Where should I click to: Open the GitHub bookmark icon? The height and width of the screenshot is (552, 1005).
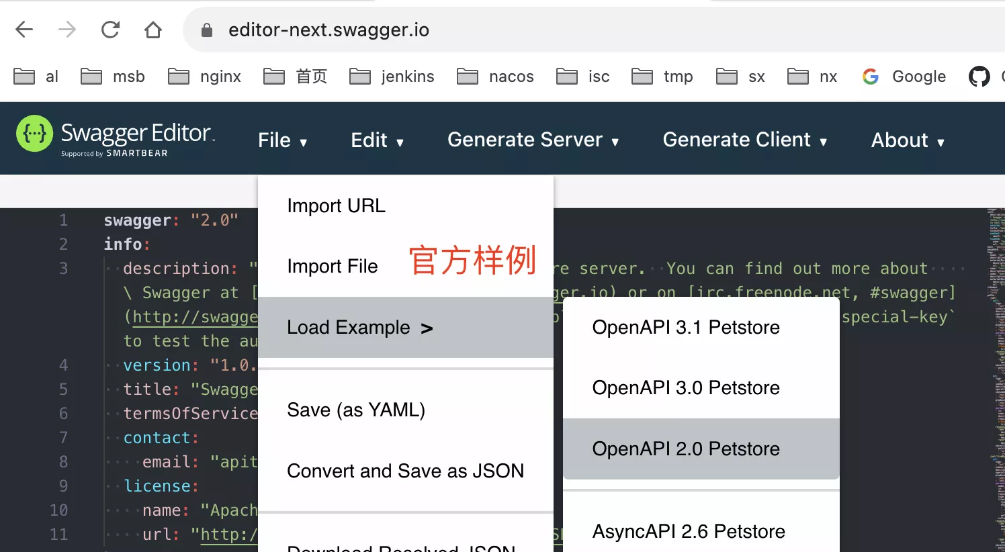[x=979, y=77]
